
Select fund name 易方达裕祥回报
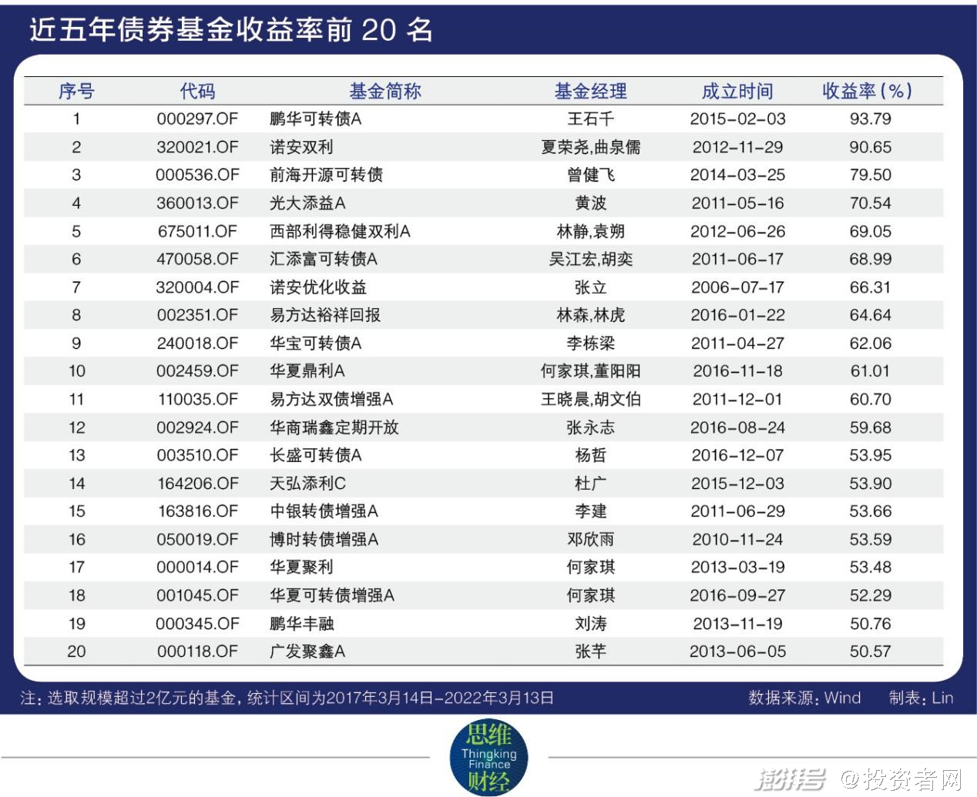325,315
